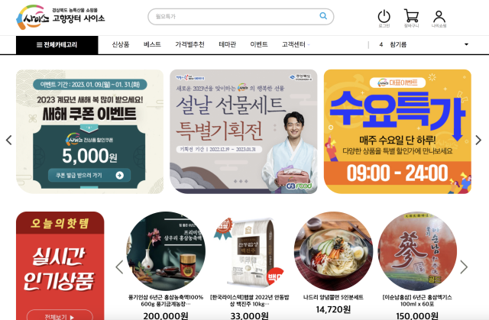The width and height of the screenshot is (489, 320).
Task: Go to the 신상품 menu
Action: [121, 44]
